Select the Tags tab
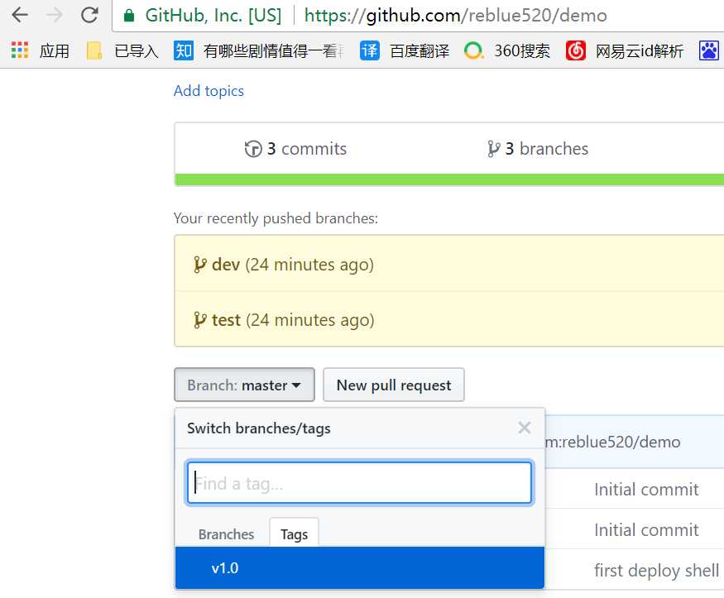 point(294,534)
